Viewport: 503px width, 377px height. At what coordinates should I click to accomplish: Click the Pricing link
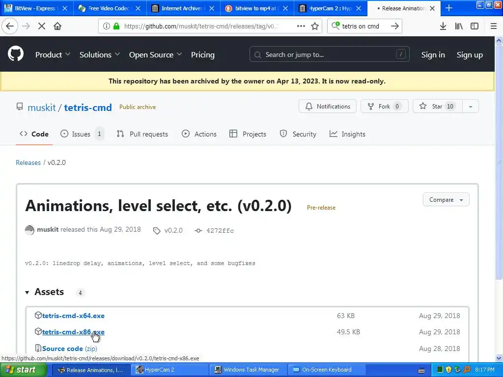(x=203, y=55)
